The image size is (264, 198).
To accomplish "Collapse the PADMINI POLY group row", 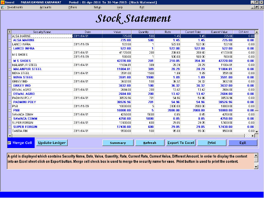I will click(x=9, y=101).
